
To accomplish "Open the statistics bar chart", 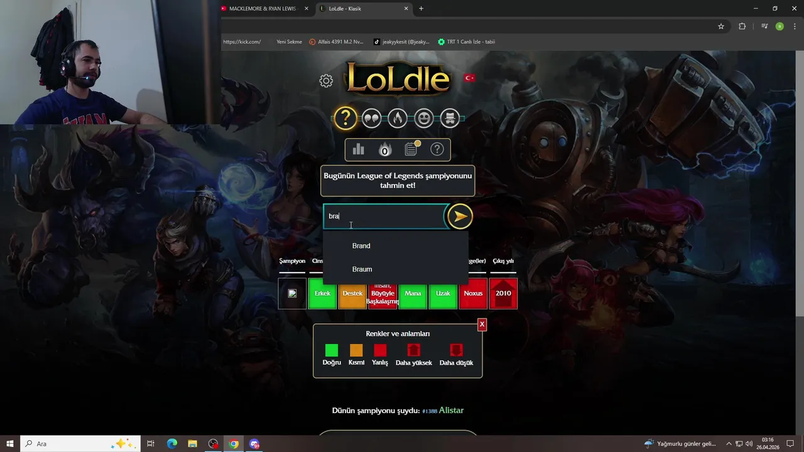I will coord(359,149).
